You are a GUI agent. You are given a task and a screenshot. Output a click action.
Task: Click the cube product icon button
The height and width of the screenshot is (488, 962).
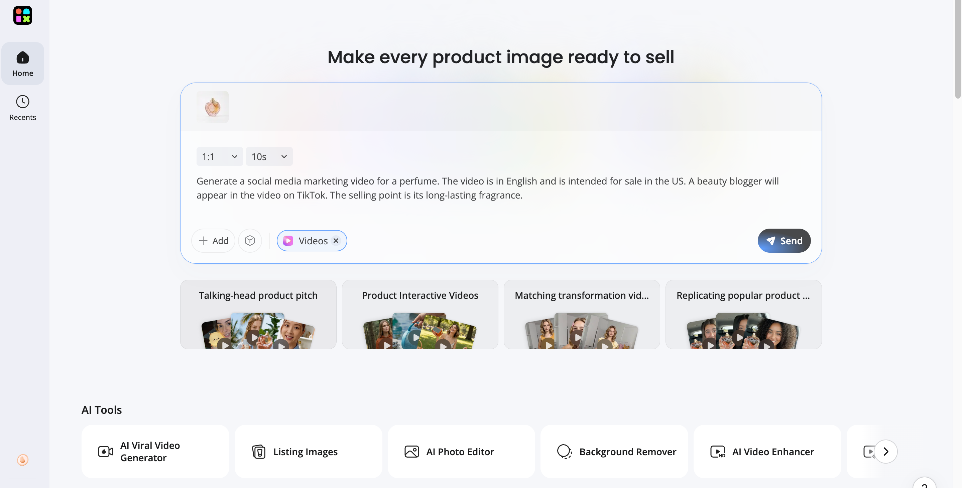pyautogui.click(x=250, y=241)
